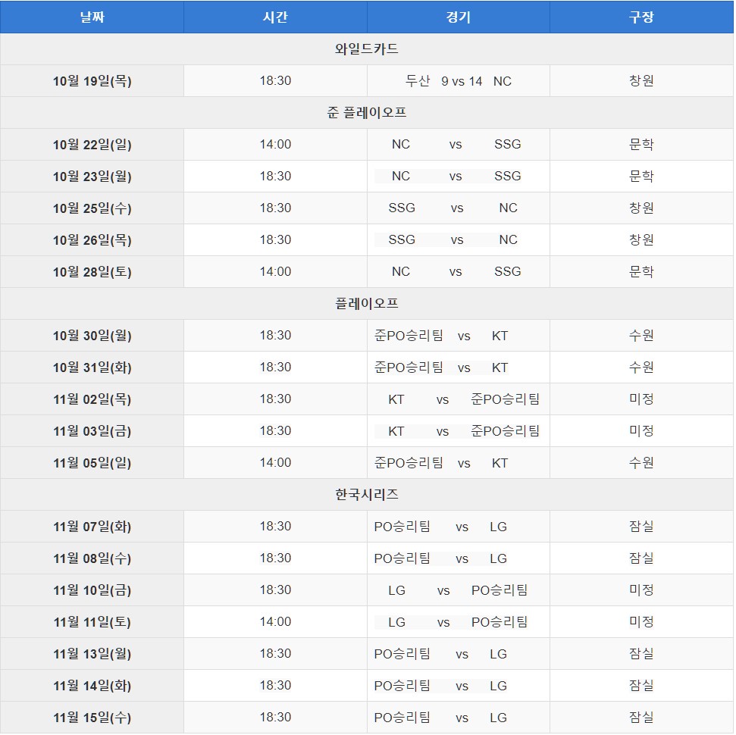Click 문학 venue on 10월 23일 row
The width and height of the screenshot is (736, 735).
[x=641, y=176]
